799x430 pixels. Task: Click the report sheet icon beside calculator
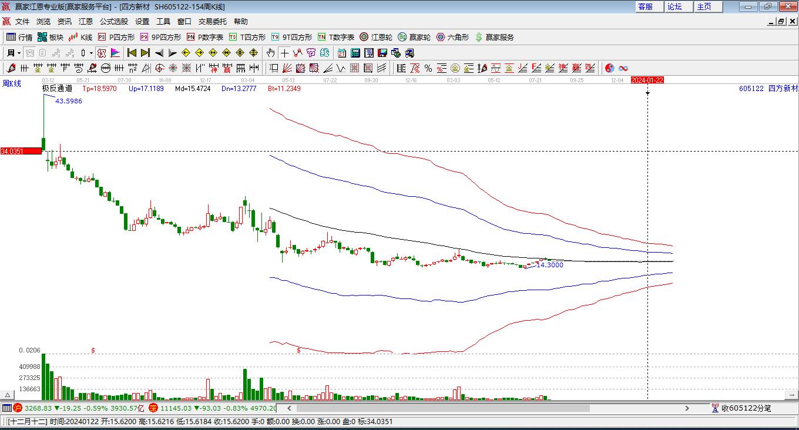(369, 53)
